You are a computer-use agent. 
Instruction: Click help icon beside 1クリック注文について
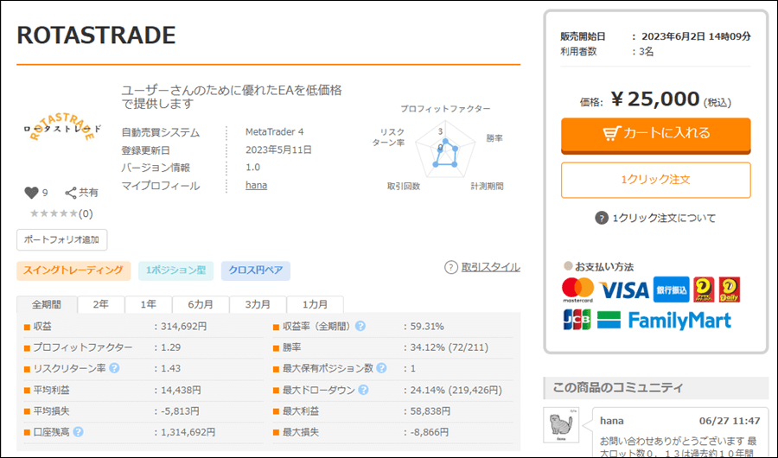click(602, 218)
